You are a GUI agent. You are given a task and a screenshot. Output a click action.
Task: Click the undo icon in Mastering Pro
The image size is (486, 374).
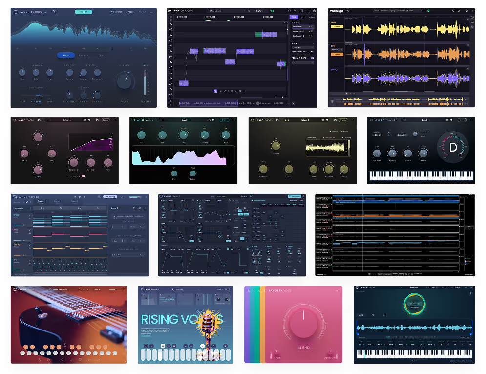141,12
